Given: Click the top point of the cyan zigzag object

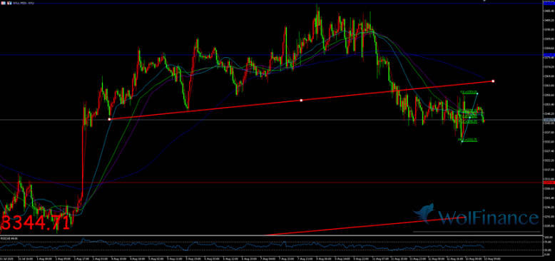Looking at the screenshot, I should tap(477, 93).
